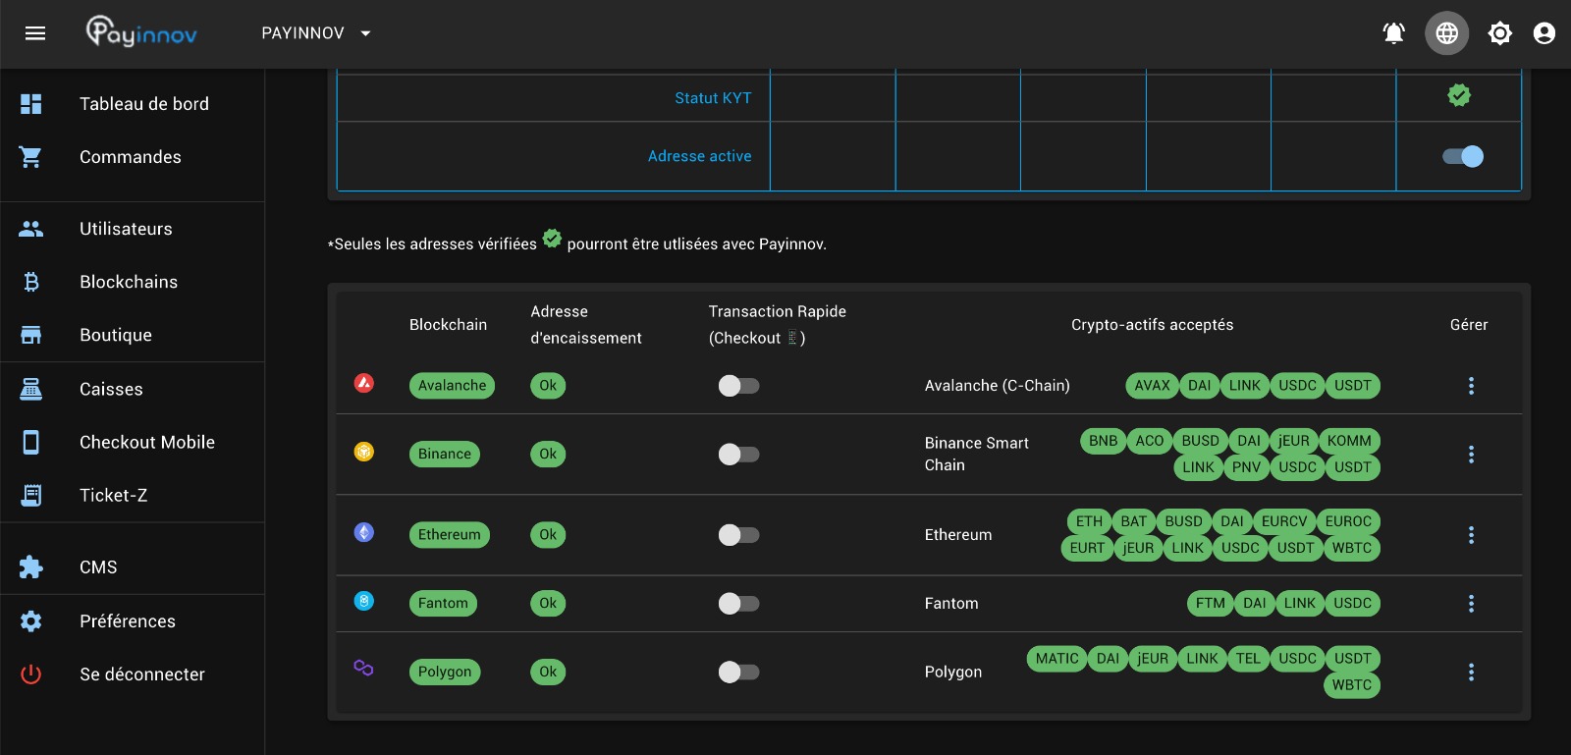Click the Commandes cart icon
The height and width of the screenshot is (755, 1571).
point(31,157)
